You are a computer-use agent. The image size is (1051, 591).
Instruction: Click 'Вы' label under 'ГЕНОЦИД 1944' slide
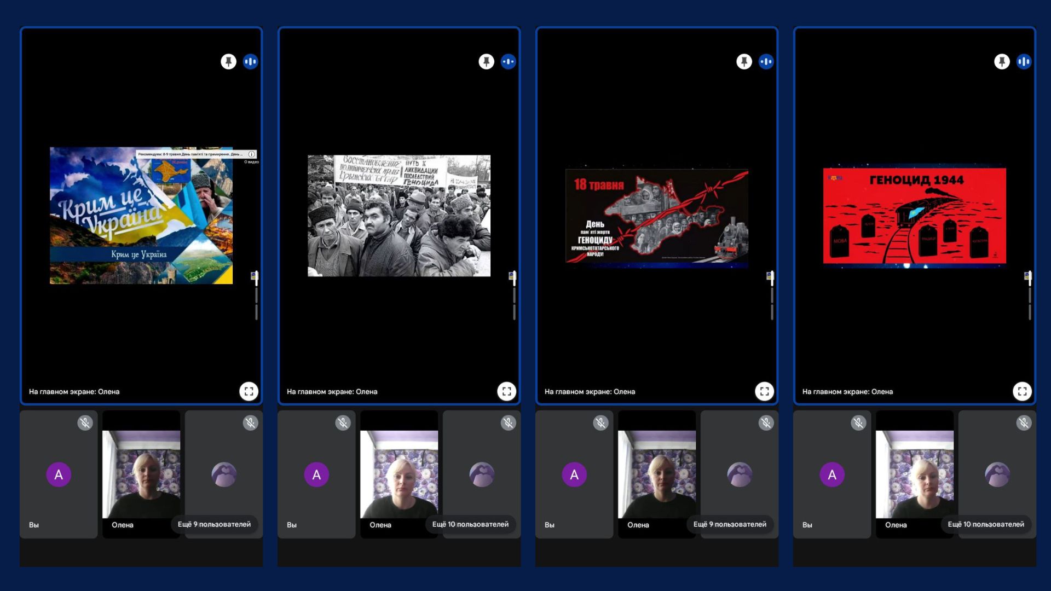click(x=807, y=525)
